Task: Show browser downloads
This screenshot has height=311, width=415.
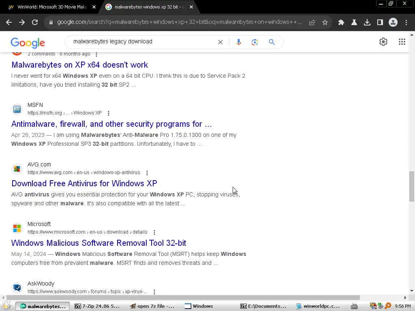Action: click(367, 23)
